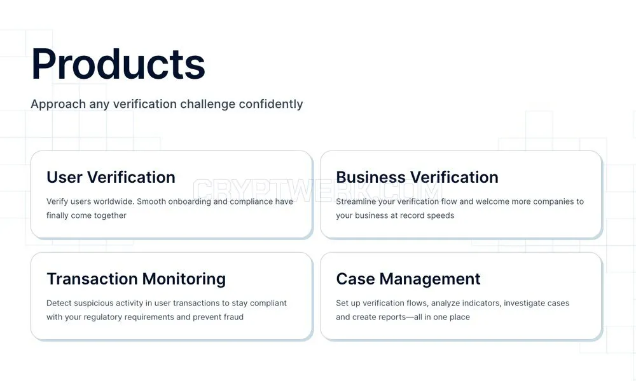Image resolution: width=636 pixels, height=381 pixels.
Task: Click 'with your regulatory requirements' text line
Action: click(x=145, y=317)
